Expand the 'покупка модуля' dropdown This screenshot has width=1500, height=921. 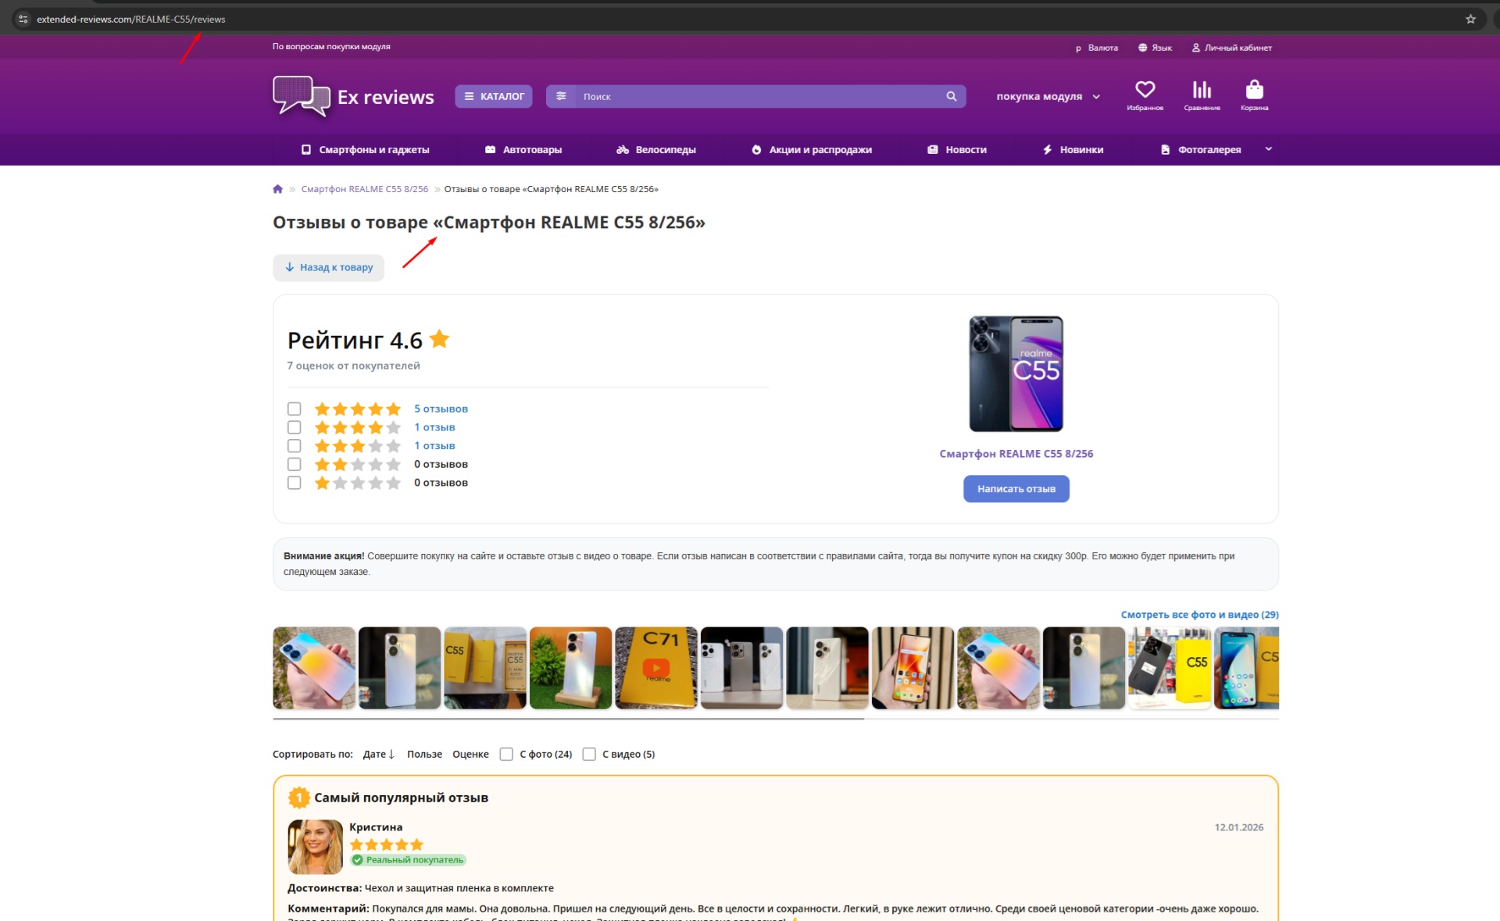(1048, 97)
